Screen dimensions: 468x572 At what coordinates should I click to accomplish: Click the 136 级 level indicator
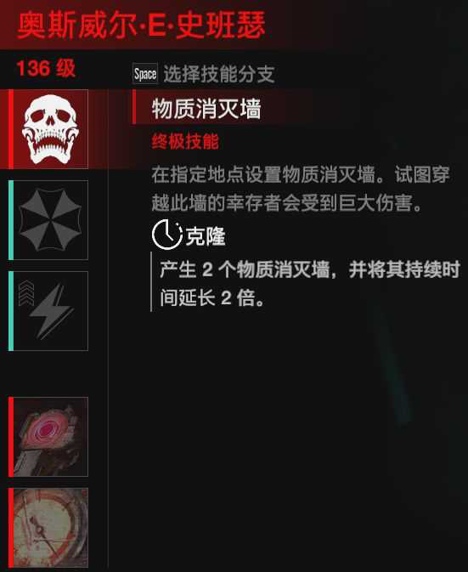coord(46,68)
